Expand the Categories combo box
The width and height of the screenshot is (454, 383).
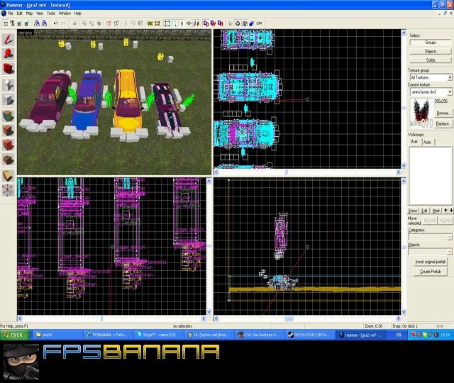pyautogui.click(x=449, y=237)
